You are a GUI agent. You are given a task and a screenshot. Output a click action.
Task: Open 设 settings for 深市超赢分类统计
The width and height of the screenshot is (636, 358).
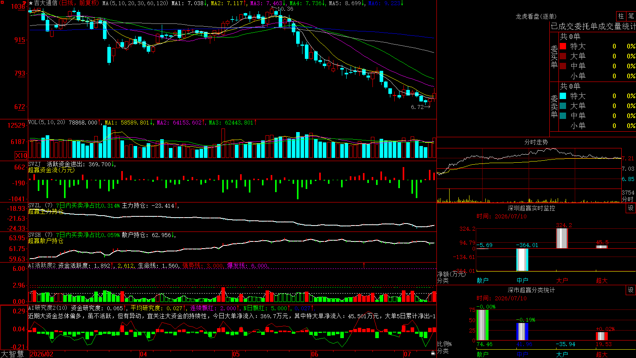631,290
